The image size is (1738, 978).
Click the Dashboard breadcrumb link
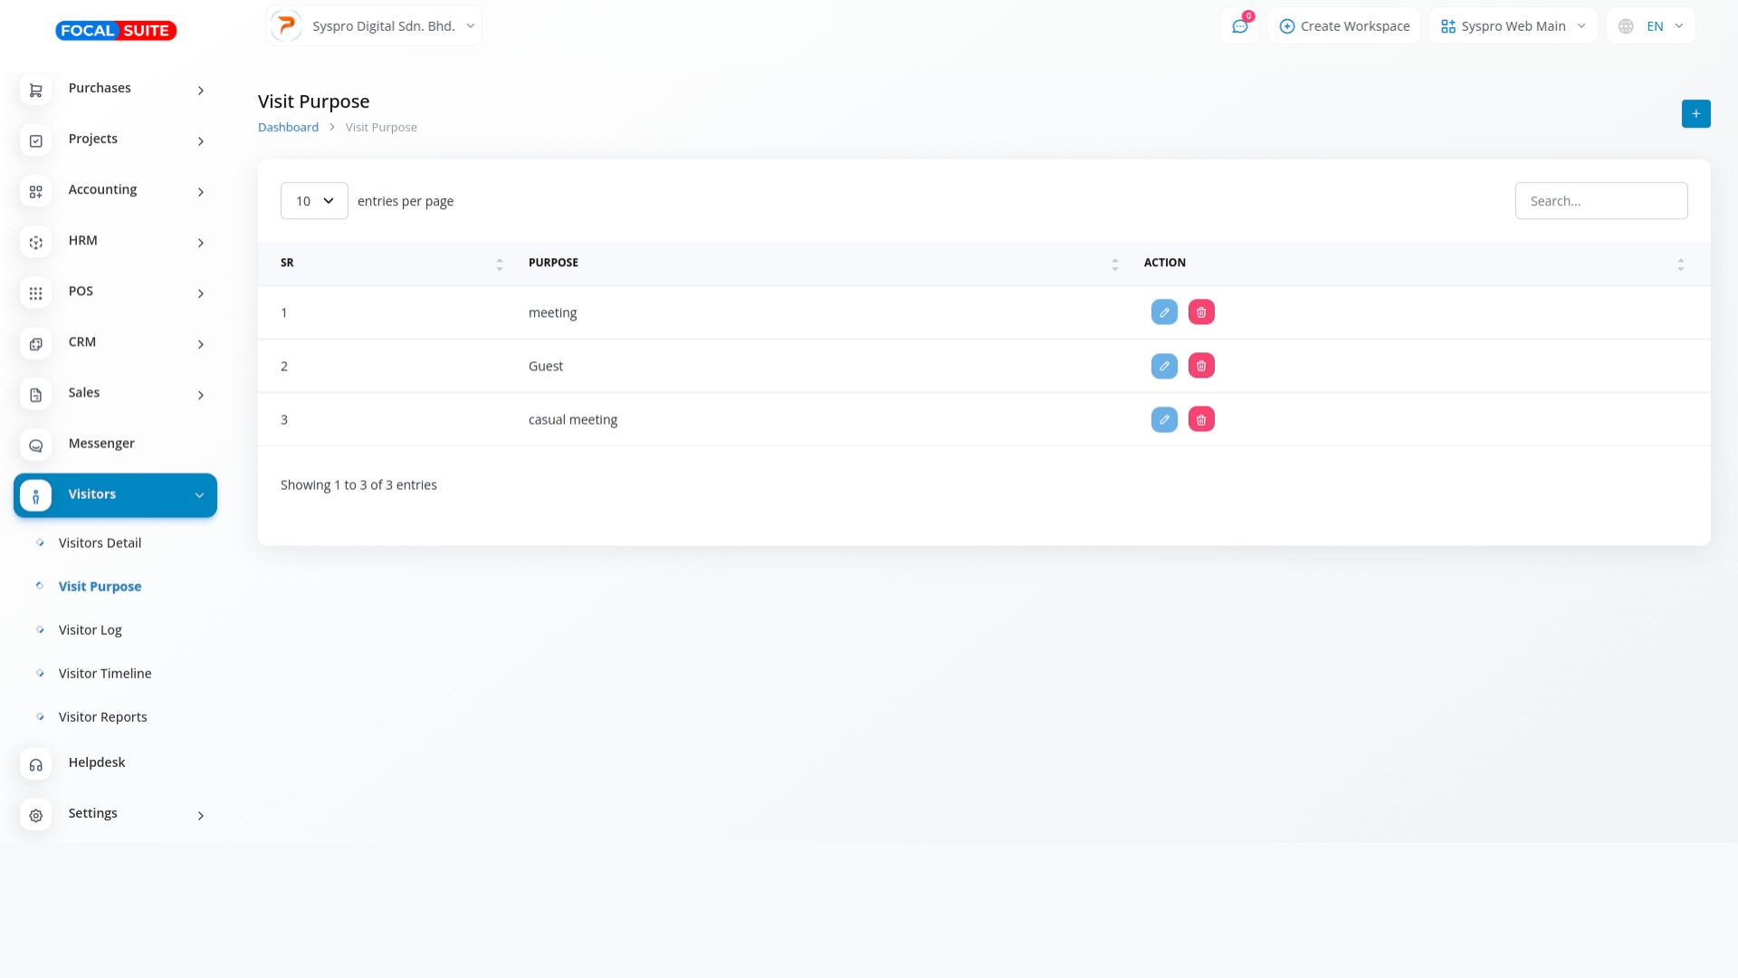click(288, 128)
